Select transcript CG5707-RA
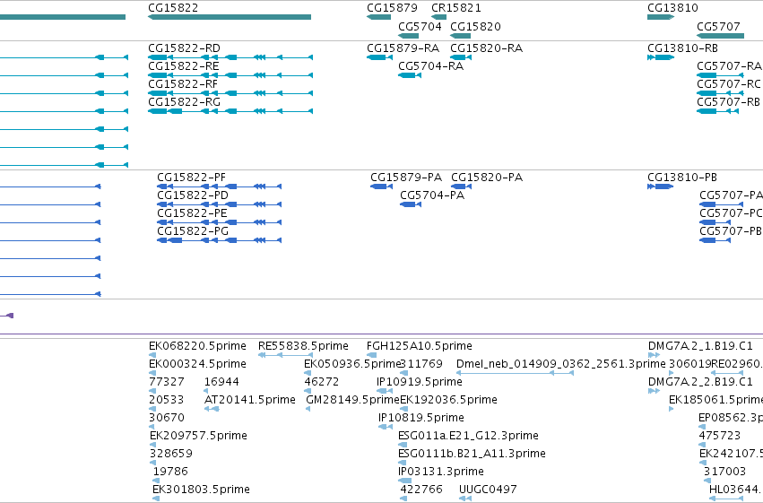Screen dimensions: 763x503 720,75
